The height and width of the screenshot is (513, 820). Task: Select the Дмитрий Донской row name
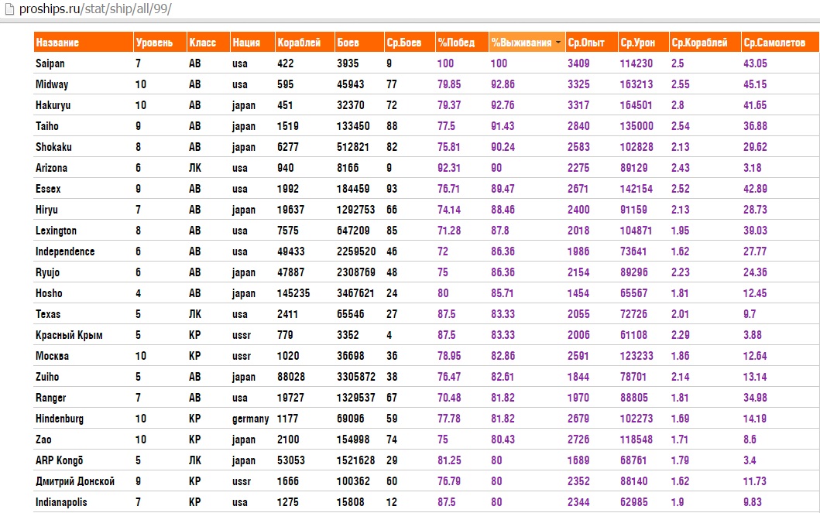pyautogui.click(x=75, y=481)
